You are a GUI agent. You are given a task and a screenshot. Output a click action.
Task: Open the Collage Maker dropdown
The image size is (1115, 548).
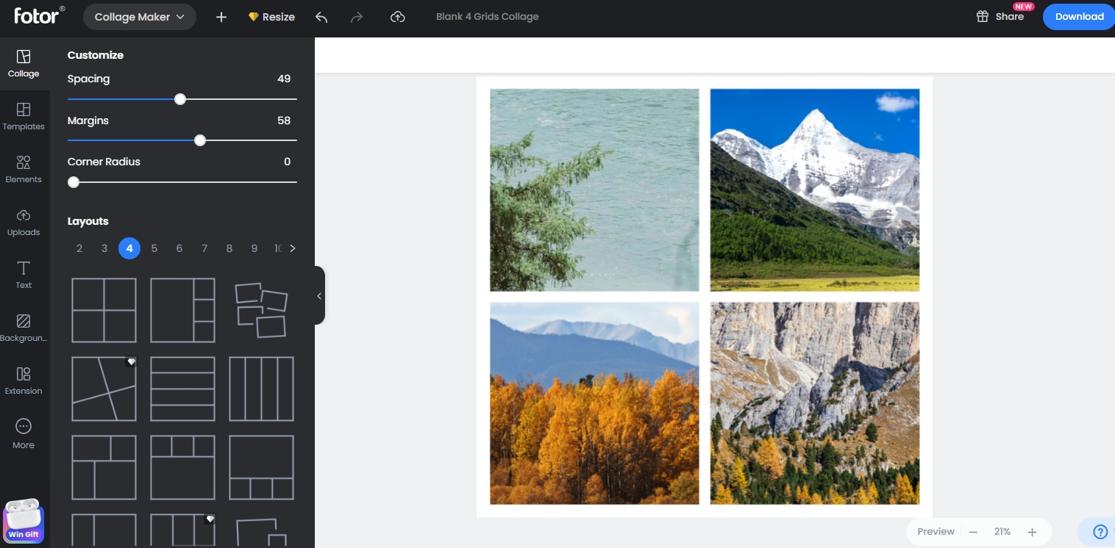coord(140,17)
